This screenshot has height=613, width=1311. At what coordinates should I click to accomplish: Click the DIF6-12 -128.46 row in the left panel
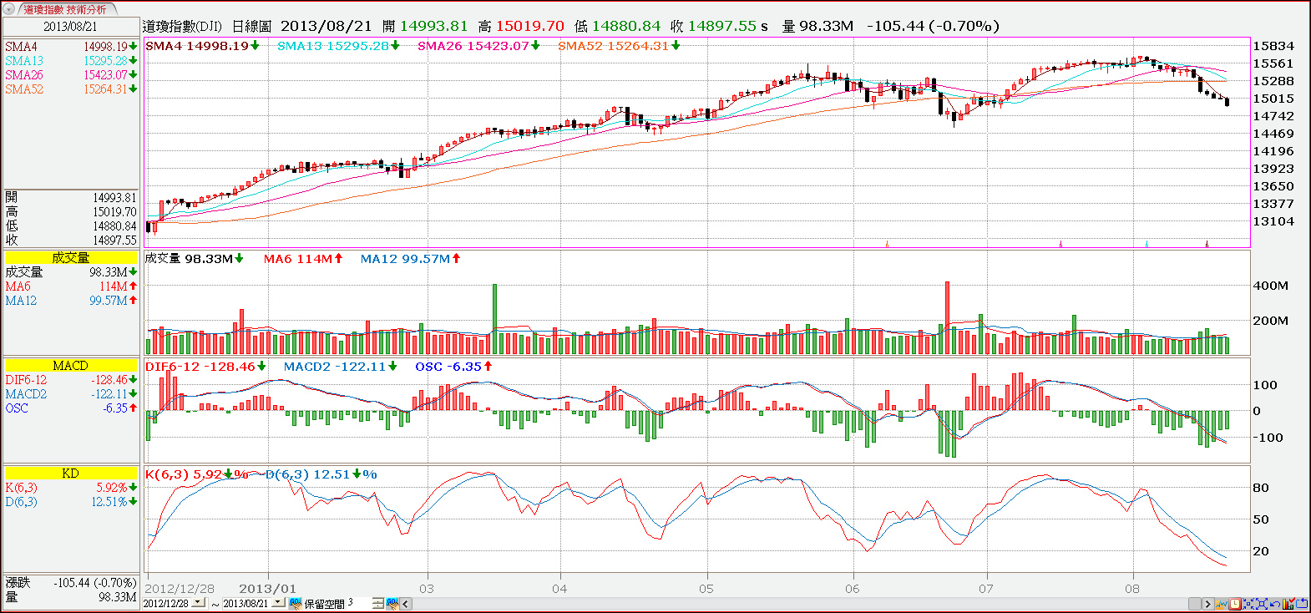click(71, 380)
